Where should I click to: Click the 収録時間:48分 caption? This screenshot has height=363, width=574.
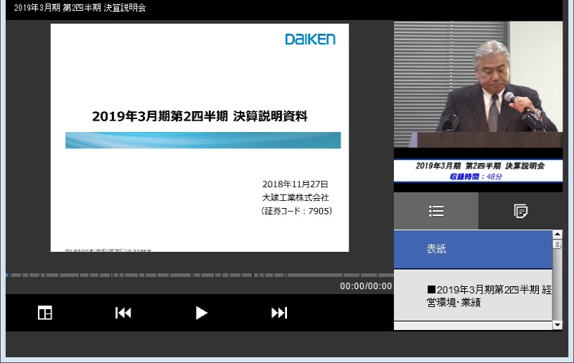[x=476, y=176]
